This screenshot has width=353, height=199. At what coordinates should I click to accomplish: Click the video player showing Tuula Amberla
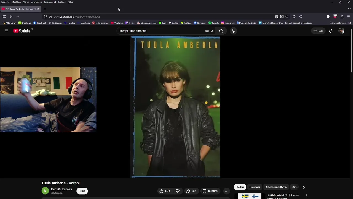click(x=175, y=107)
